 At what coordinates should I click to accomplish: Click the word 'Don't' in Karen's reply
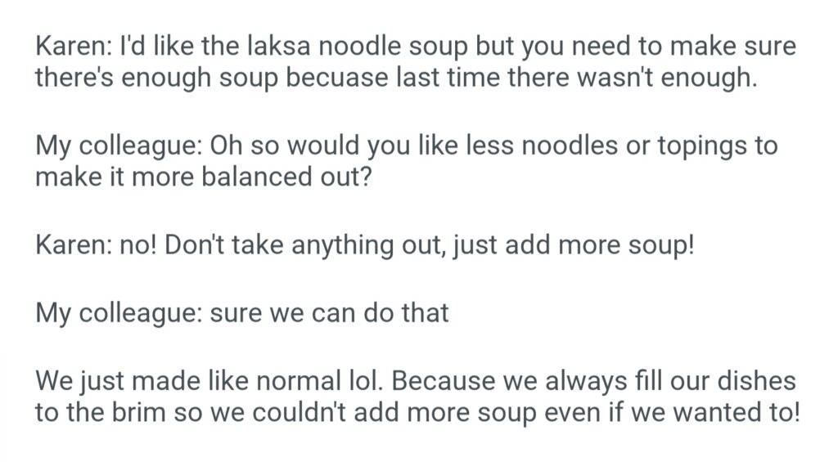(192, 246)
